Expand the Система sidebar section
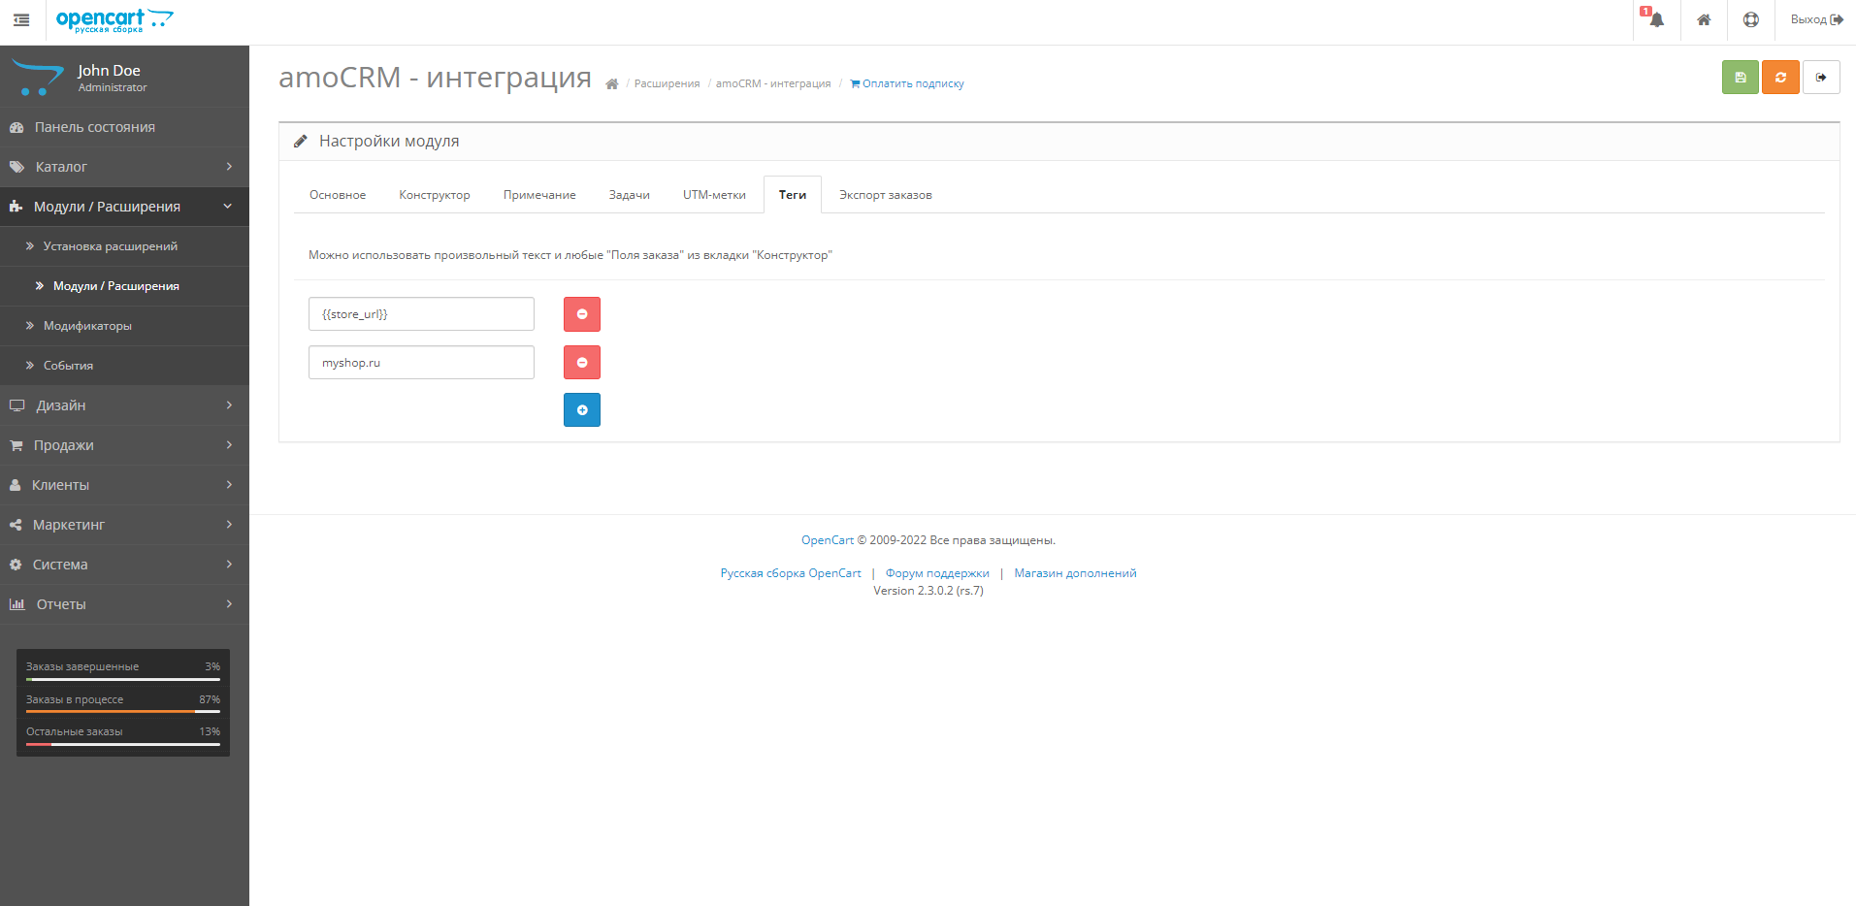 (60, 564)
